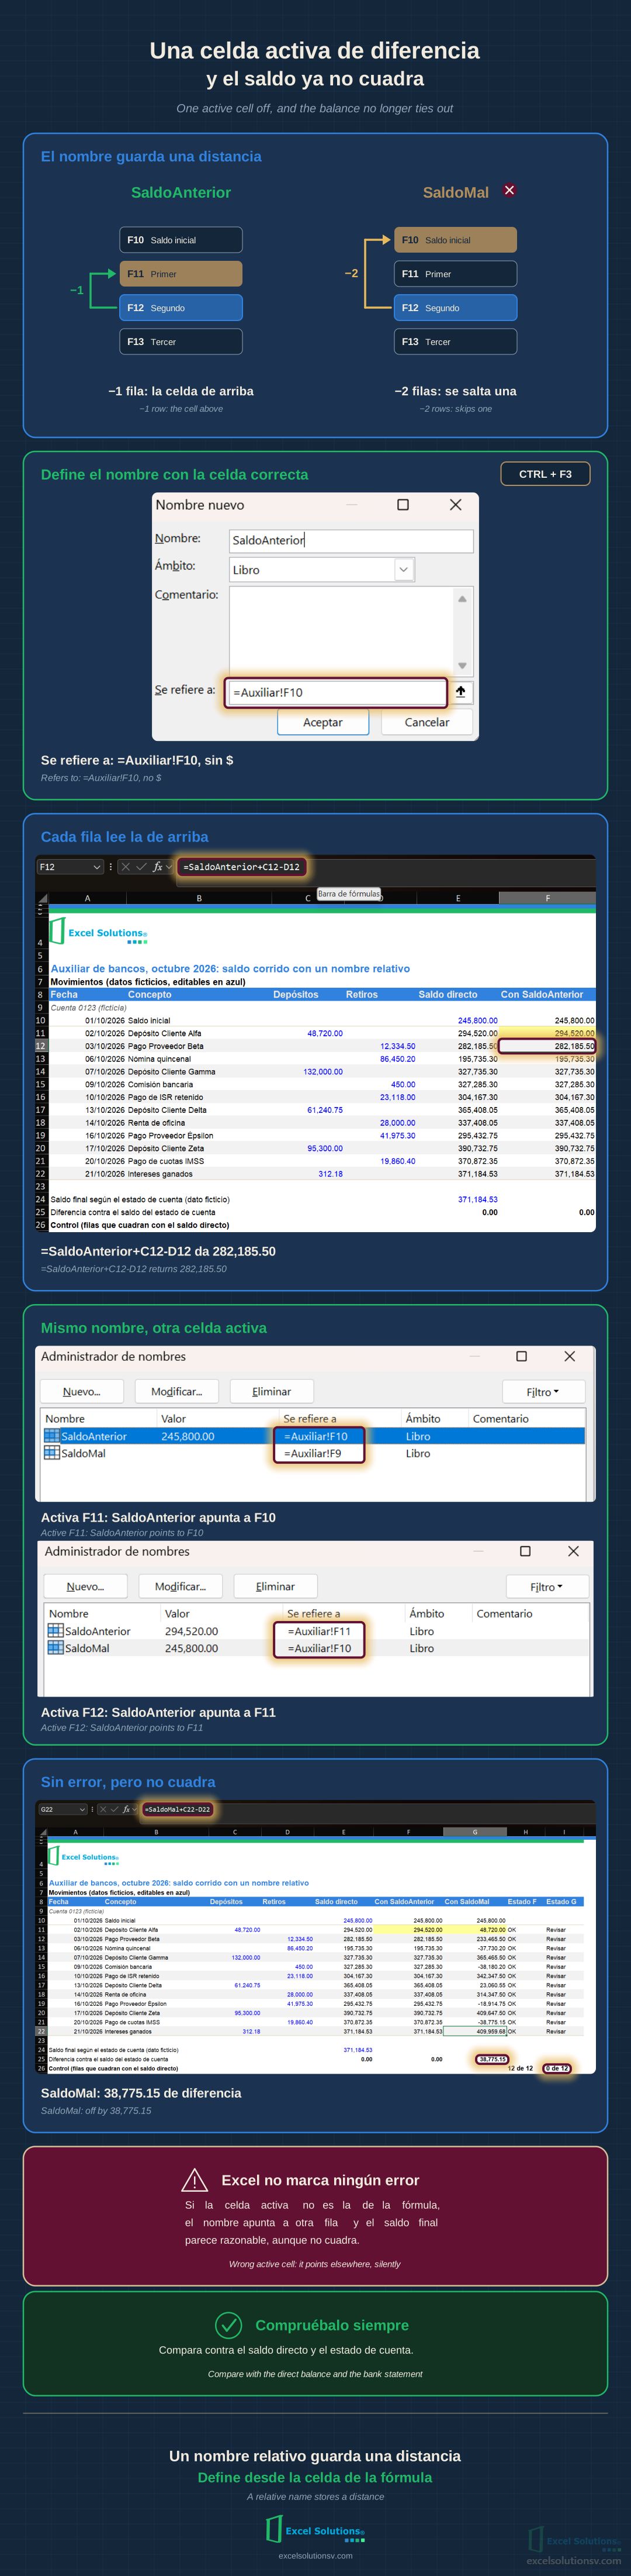Click the cell showing 0 de 12

coord(557,2068)
